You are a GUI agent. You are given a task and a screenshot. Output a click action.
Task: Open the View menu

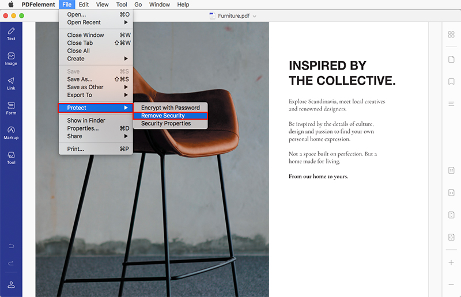pyautogui.click(x=103, y=5)
